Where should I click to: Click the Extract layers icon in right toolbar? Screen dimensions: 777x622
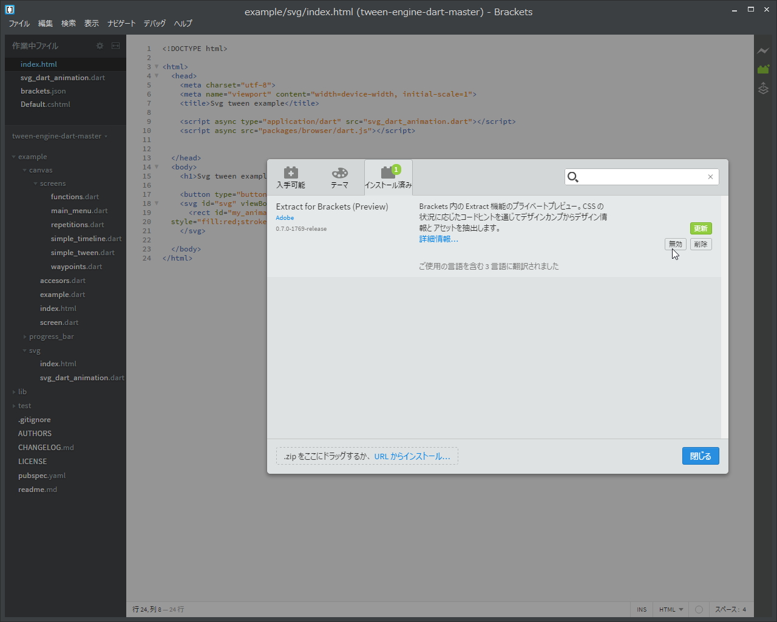click(x=763, y=89)
